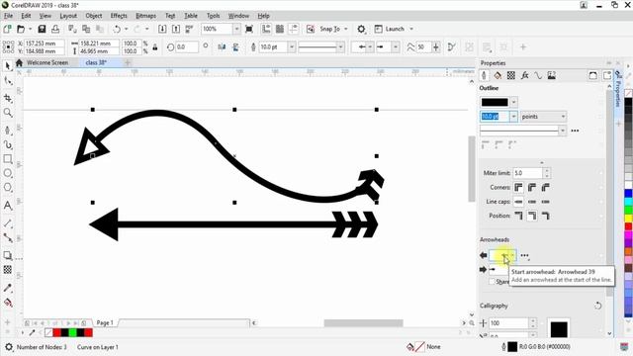Select the Parallel Dimension tool
This screenshot has height=356, width=633.
tap(8, 223)
